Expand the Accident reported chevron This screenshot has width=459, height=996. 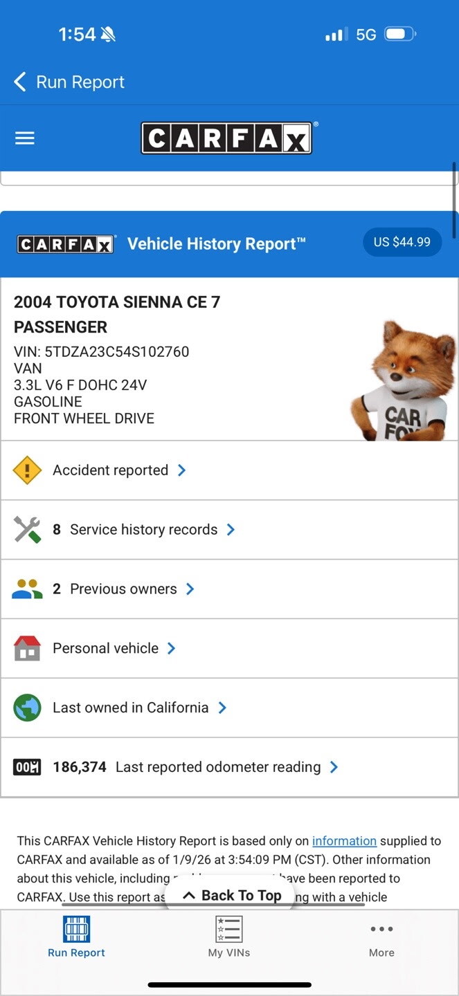coord(182,470)
